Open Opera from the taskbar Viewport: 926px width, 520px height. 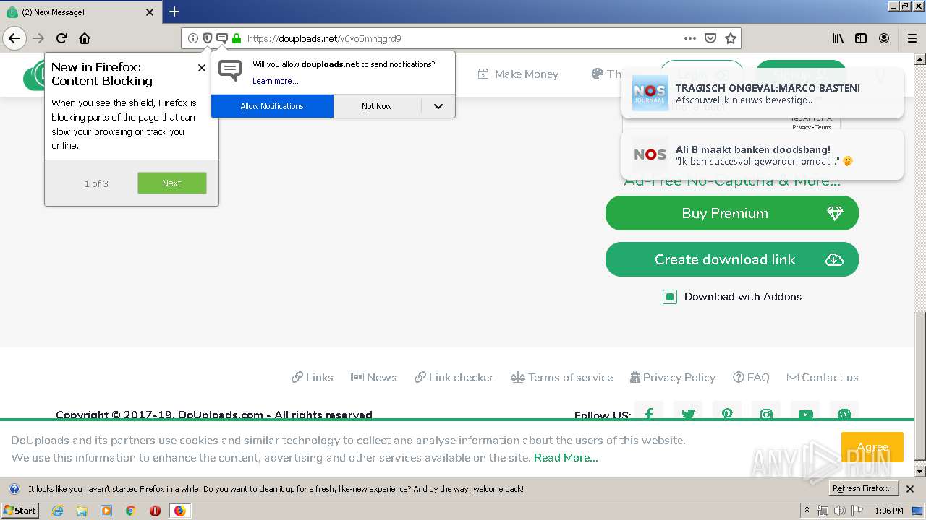155,511
